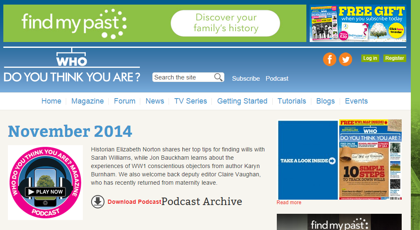The width and height of the screenshot is (420, 230).
Task: Click the Who Do You Think You Are logo
Action: [72, 65]
